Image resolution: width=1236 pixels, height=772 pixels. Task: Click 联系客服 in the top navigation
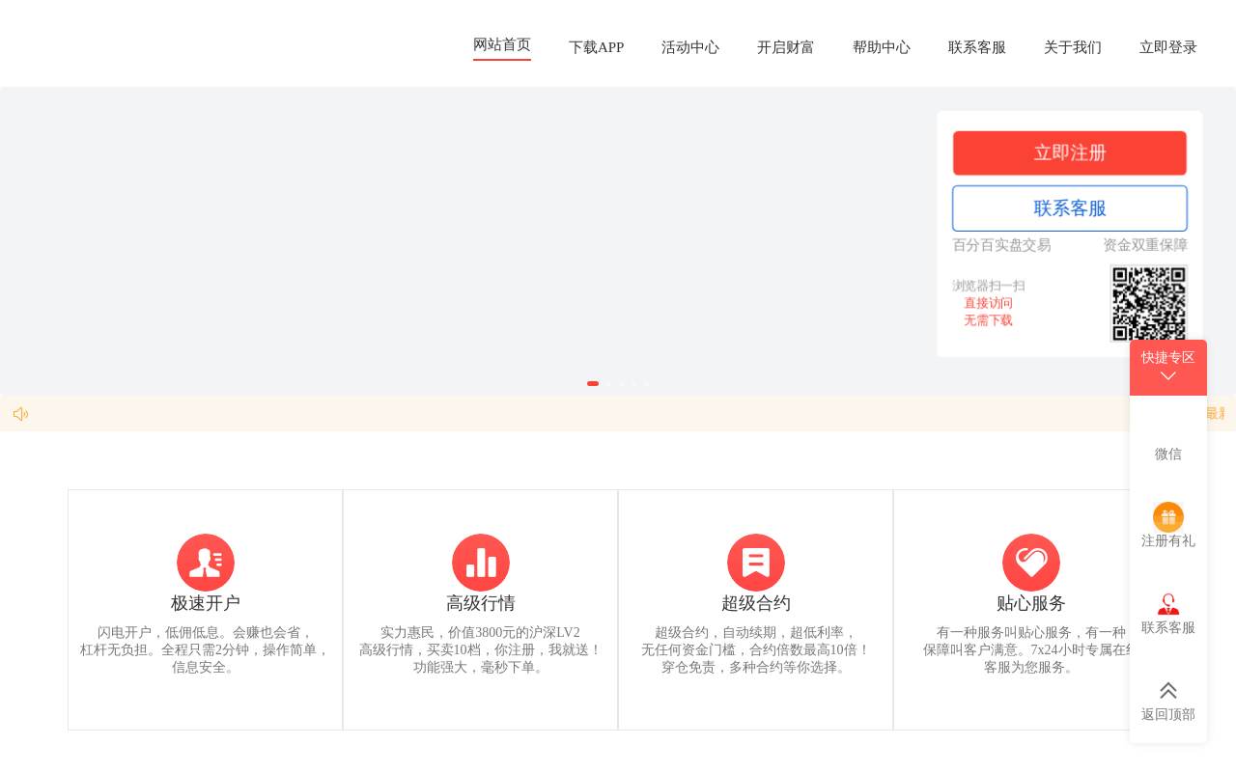coord(977,47)
